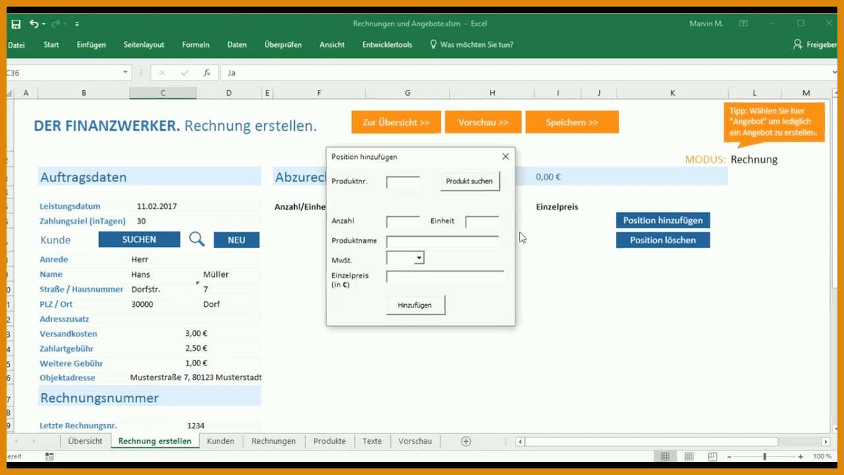Click the Anzahl input field
Screen dimensions: 844x475
point(403,222)
